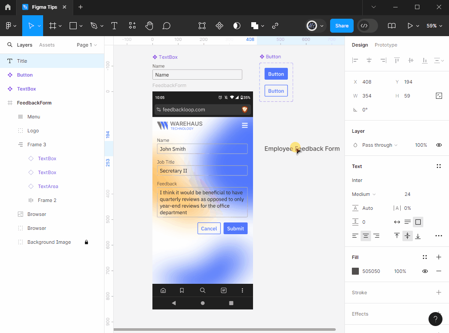Click the constrain proportions icon
The image size is (449, 333).
pyautogui.click(x=439, y=96)
